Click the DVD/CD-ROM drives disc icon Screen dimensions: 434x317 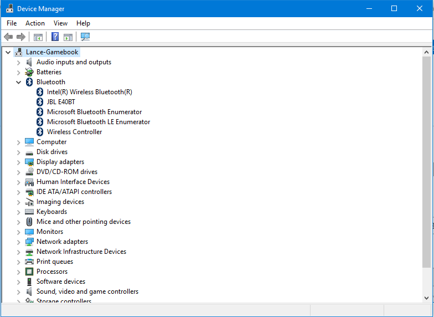pos(29,172)
